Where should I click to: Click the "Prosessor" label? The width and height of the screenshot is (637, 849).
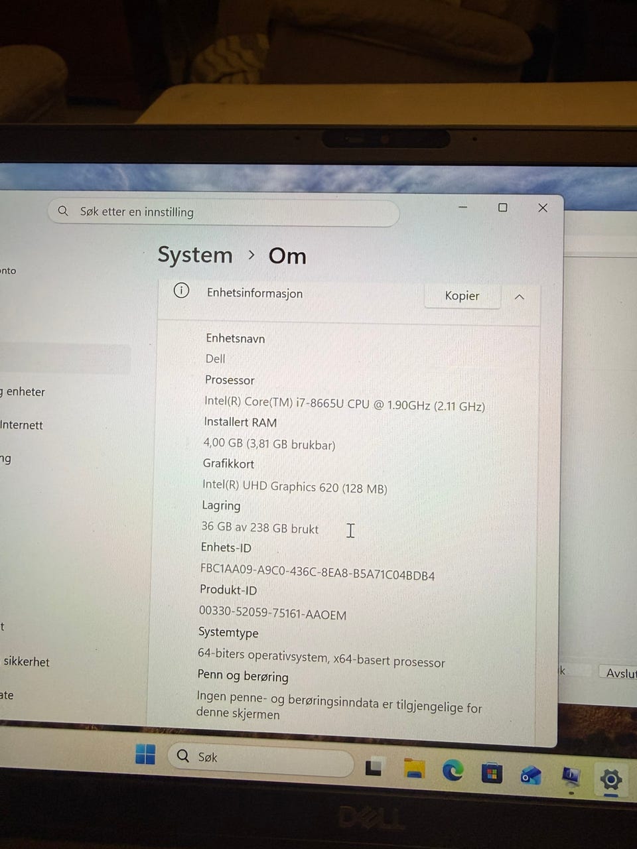[230, 380]
